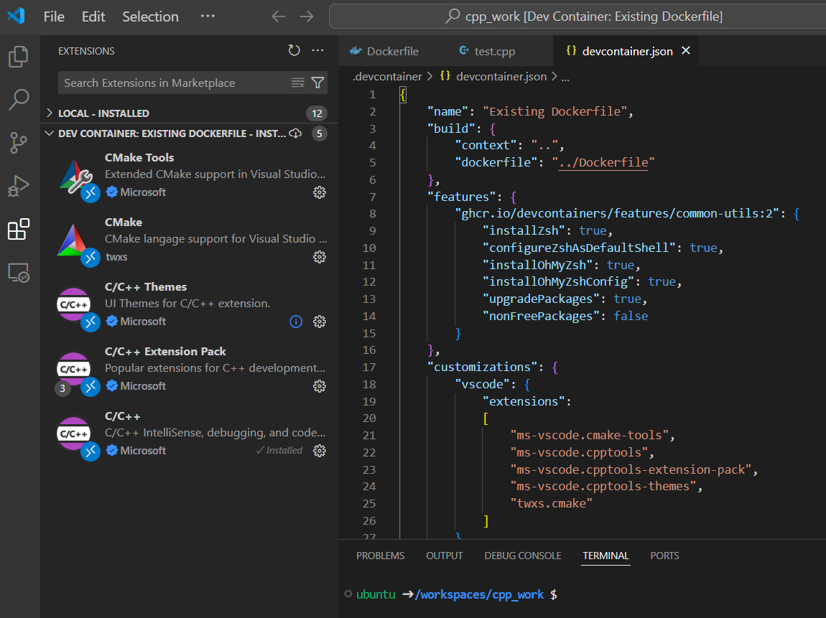Open the Remote Explorer view
The height and width of the screenshot is (618, 826).
(x=19, y=272)
